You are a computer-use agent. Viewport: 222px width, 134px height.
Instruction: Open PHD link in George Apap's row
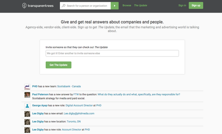pyautogui.click(x=99, y=105)
